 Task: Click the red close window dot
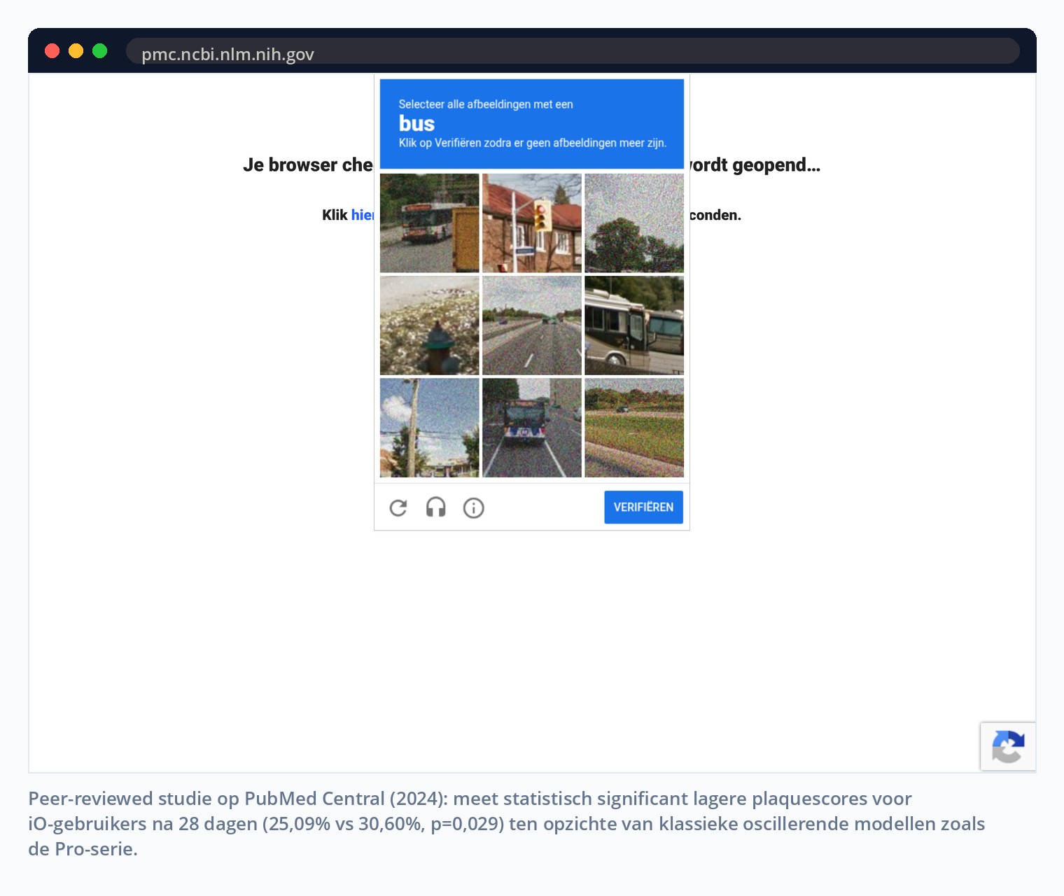[x=52, y=51]
